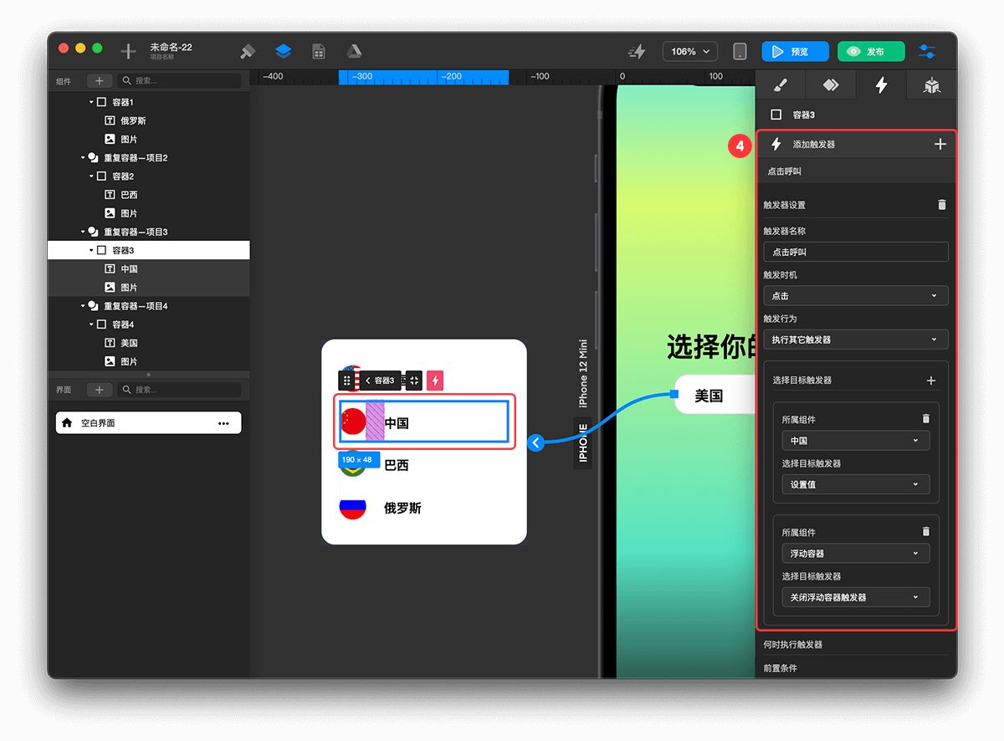This screenshot has width=1004, height=741.
Task: Click the plus next to 添加触发器
Action: (940, 145)
